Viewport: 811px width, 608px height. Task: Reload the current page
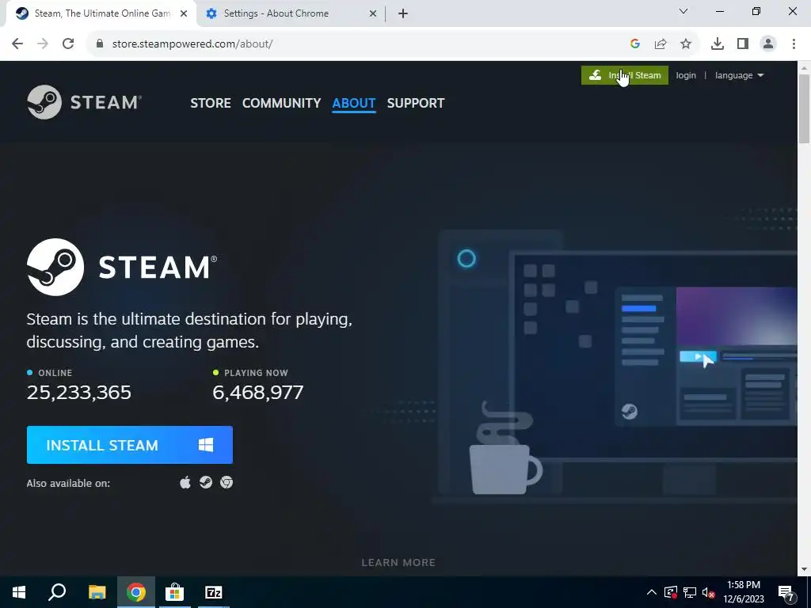click(x=68, y=44)
